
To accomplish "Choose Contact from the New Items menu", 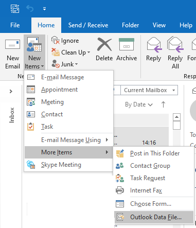I will [68, 114].
